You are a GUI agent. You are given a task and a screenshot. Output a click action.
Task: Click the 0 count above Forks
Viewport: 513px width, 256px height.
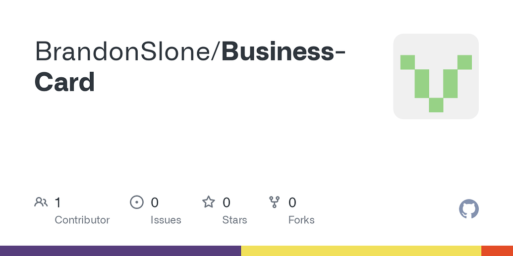[x=292, y=203]
